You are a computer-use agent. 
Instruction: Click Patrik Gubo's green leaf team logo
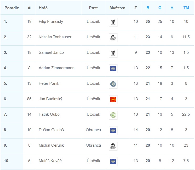[113, 115]
